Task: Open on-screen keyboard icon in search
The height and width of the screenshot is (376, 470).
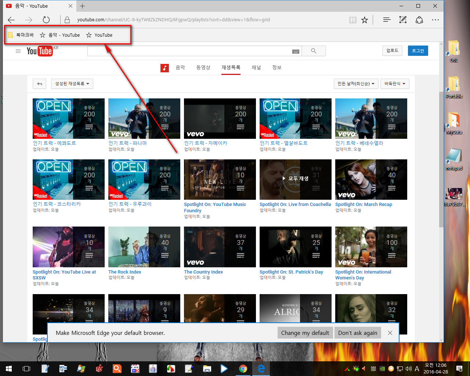Action: 296,51
